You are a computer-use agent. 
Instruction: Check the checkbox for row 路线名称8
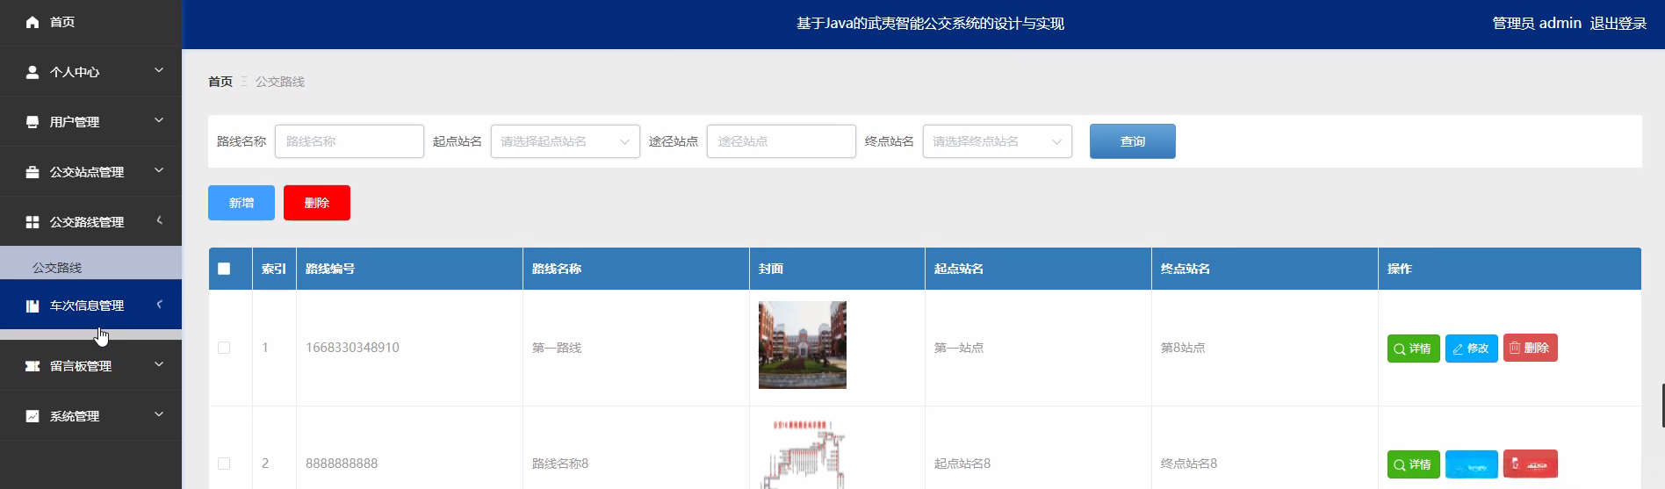click(x=224, y=464)
